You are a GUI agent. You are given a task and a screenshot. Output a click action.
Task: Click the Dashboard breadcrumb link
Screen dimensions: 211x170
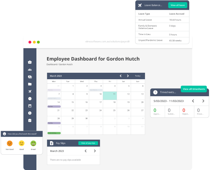[52, 64]
